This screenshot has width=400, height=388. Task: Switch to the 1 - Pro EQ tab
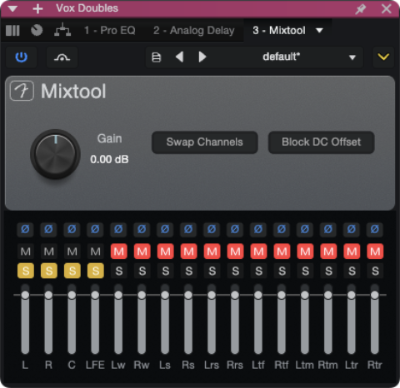click(x=110, y=30)
